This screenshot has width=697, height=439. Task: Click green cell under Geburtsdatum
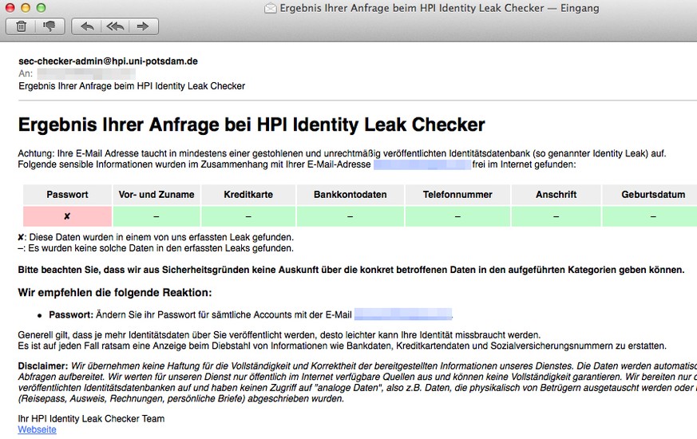649,216
